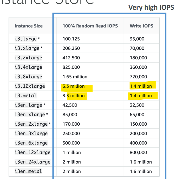Viewport: 179px width, 179px height.
Task: Click the 'Write IOPS' column header
Action: point(141,26)
